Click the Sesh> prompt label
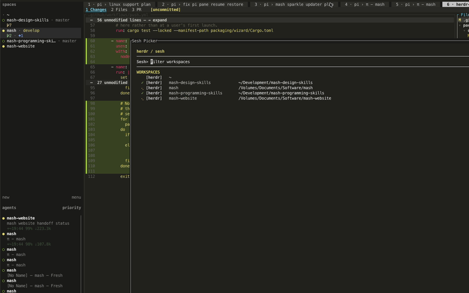The height and width of the screenshot is (293, 469). coord(142,62)
